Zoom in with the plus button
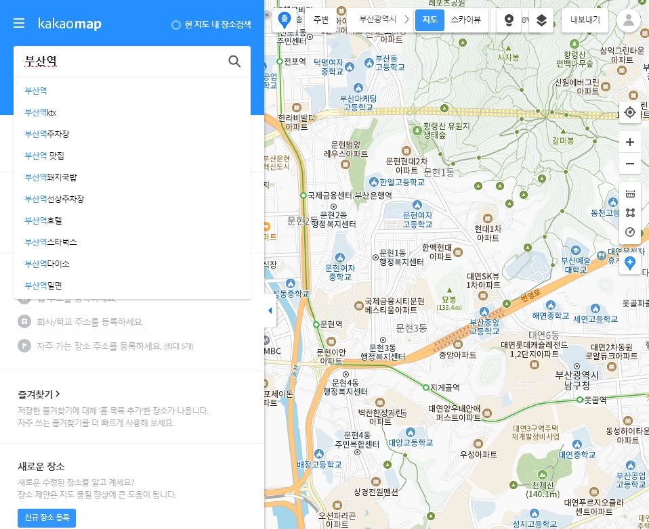This screenshot has height=529, width=649. 630,142
